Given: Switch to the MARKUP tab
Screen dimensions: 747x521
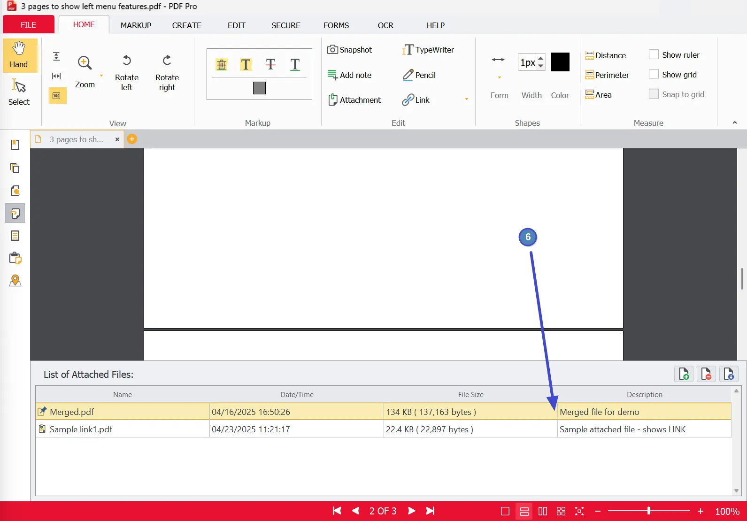Looking at the screenshot, I should [x=136, y=25].
